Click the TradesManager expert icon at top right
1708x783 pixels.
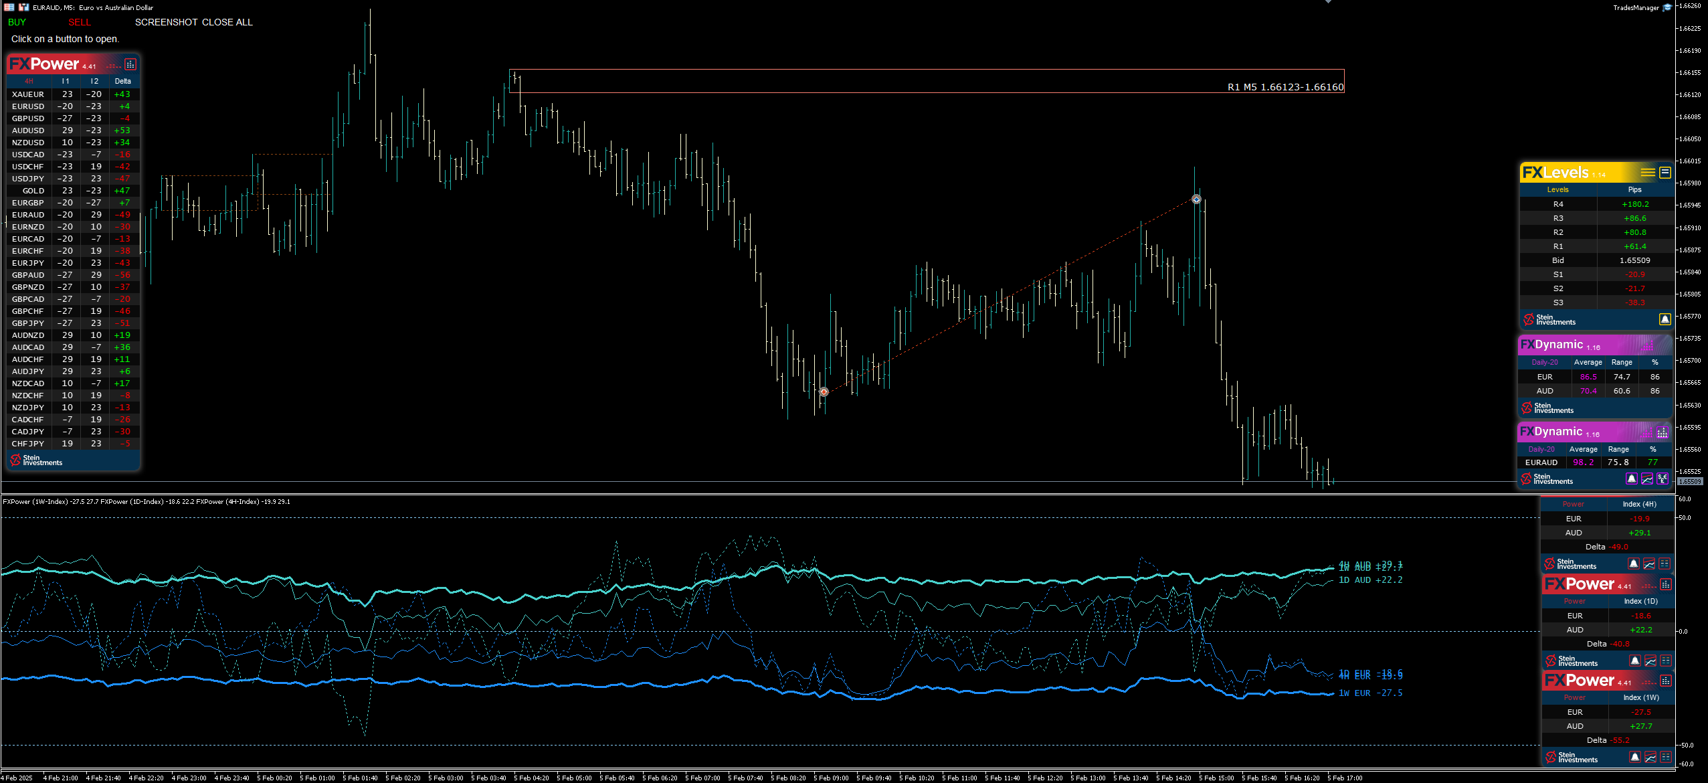click(x=1667, y=7)
